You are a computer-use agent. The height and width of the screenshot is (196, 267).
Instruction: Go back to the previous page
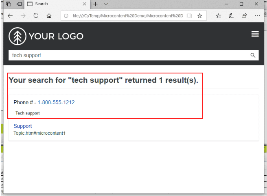(10, 16)
